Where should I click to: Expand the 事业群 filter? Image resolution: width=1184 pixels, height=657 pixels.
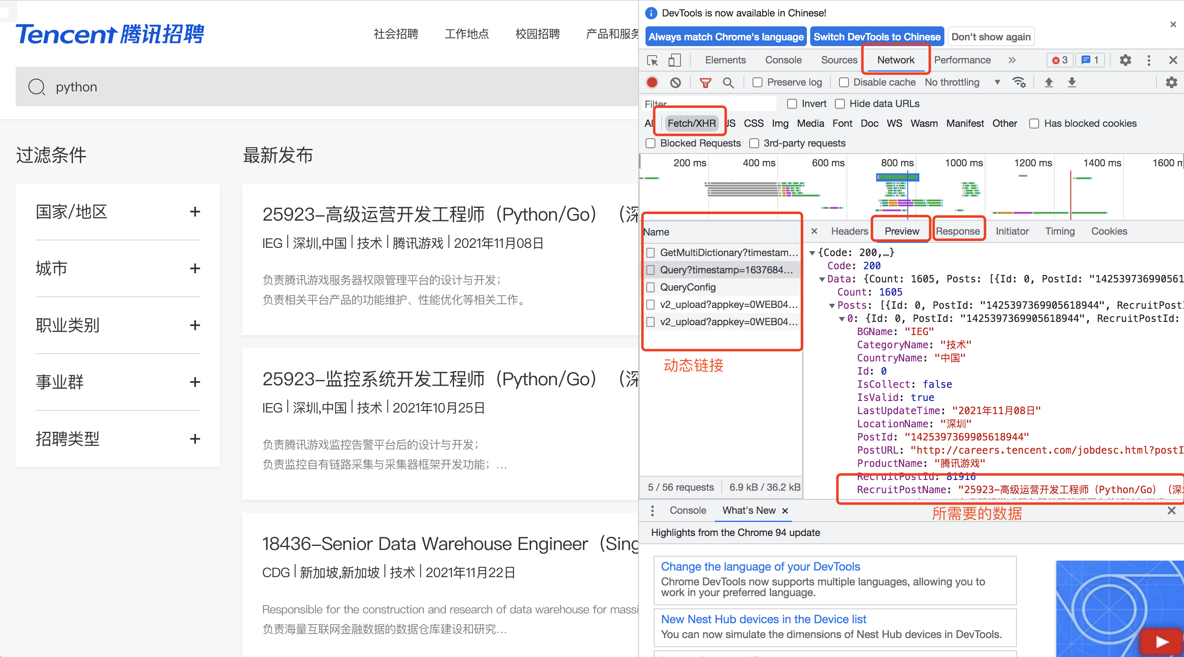pyautogui.click(x=195, y=382)
